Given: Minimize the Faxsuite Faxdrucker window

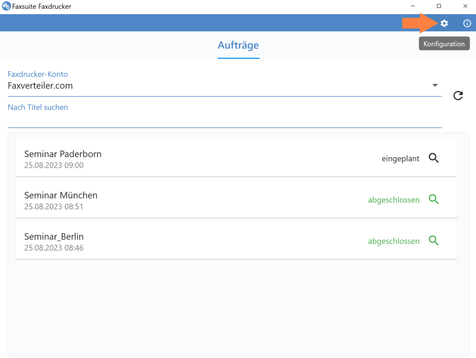Looking at the screenshot, I should pos(413,6).
